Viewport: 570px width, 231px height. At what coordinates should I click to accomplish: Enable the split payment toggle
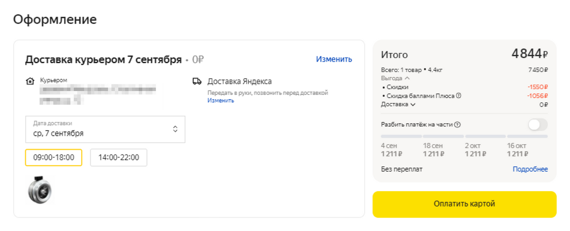point(538,125)
